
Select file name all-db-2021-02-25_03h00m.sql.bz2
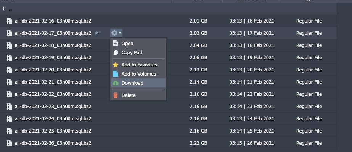(x=53, y=131)
